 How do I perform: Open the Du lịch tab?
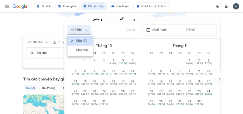(x=44, y=6)
